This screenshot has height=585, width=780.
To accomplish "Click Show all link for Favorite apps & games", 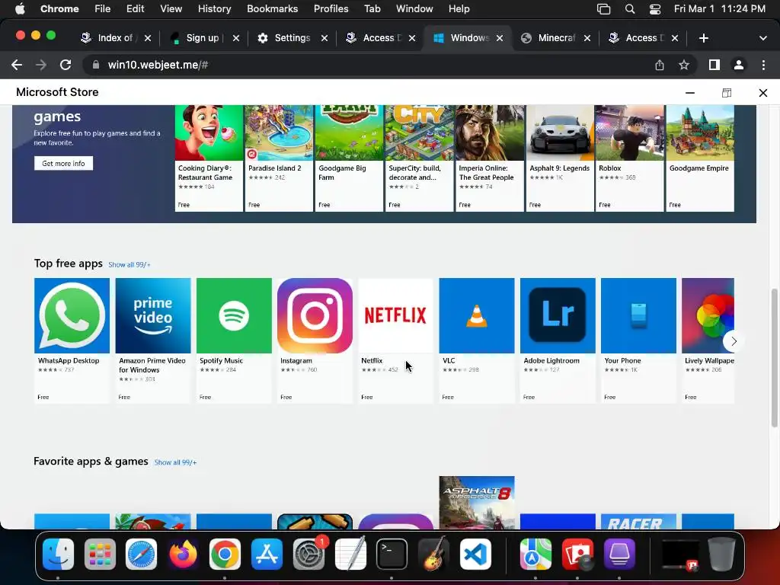I will click(175, 462).
